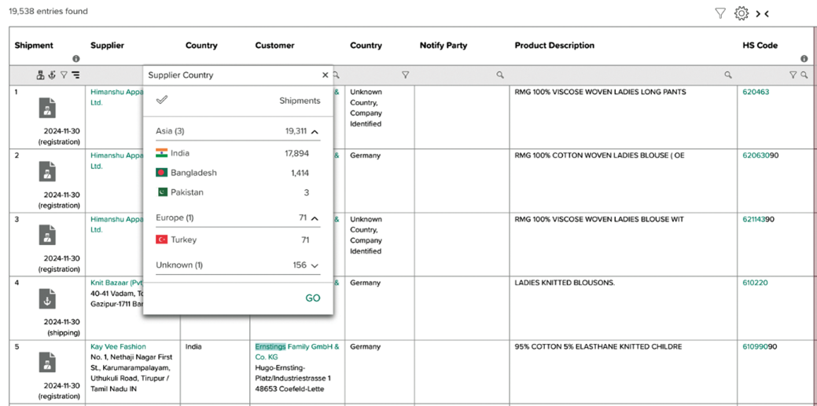Image resolution: width=817 pixels, height=406 pixels.
Task: Collapse the Europe (1) group
Action: point(315,218)
